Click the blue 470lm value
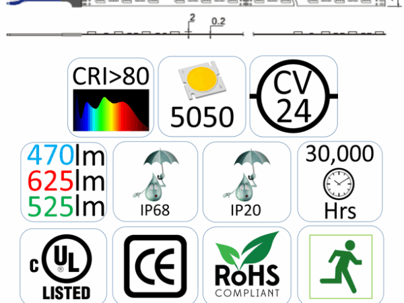The image size is (404, 303). (x=64, y=156)
